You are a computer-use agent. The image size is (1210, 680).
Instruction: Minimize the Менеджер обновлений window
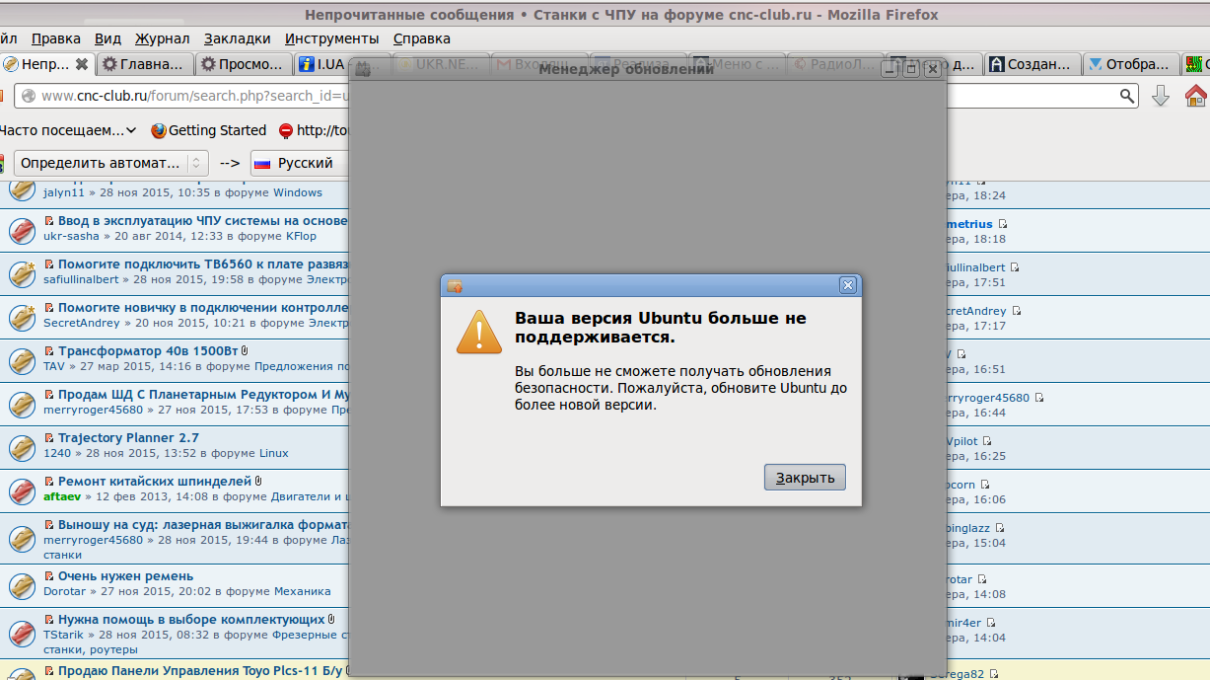pyautogui.click(x=890, y=70)
